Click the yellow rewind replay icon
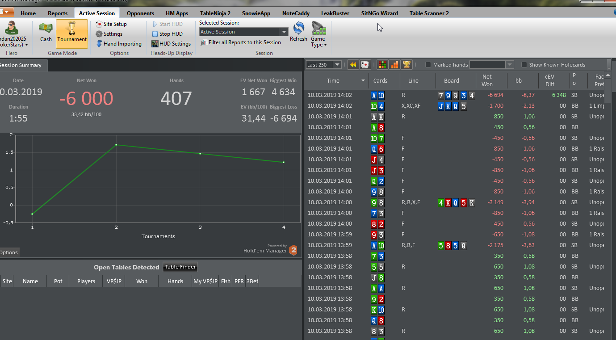The image size is (616, 340). (x=353, y=65)
